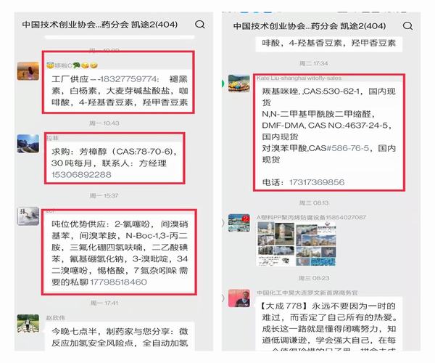Viewport: 435px width, 363px height.
Task: Open red avatar beside 大成 778 message
Action: 239,298
